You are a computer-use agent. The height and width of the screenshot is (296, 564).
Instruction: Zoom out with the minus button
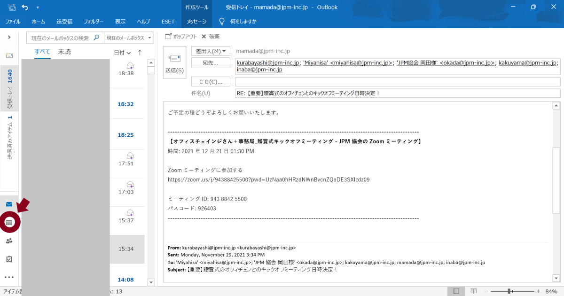[x=487, y=291]
